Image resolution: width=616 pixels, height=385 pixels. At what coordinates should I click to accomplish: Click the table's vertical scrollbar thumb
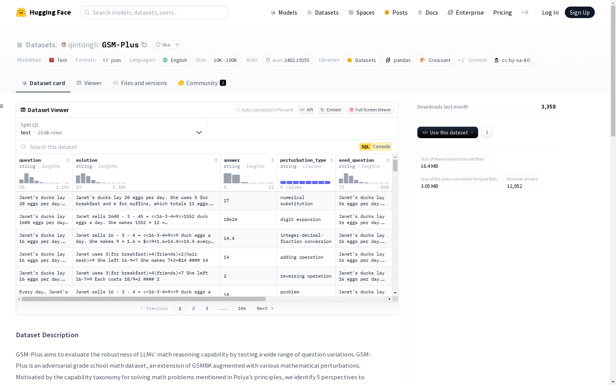click(395, 166)
